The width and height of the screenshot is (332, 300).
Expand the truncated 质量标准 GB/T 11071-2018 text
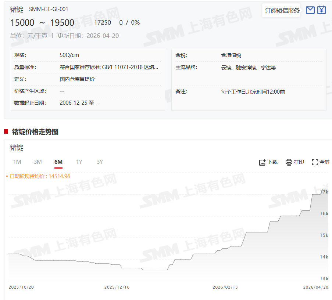tap(109, 67)
